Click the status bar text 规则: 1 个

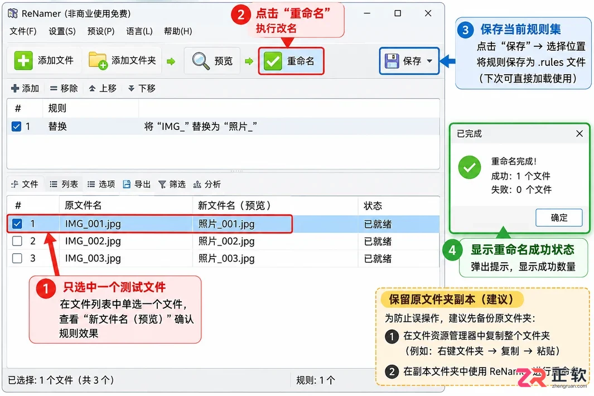click(x=316, y=380)
